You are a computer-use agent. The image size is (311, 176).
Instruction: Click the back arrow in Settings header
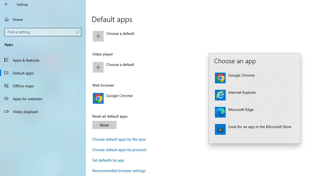6,4
